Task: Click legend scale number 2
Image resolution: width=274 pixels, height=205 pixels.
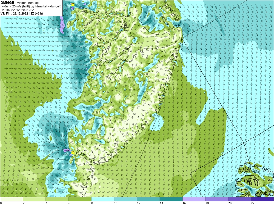Action: point(24,203)
